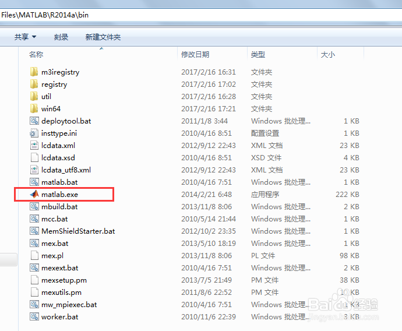
Task: Click the date 2014/2/21 6:48
Action: tap(206, 194)
